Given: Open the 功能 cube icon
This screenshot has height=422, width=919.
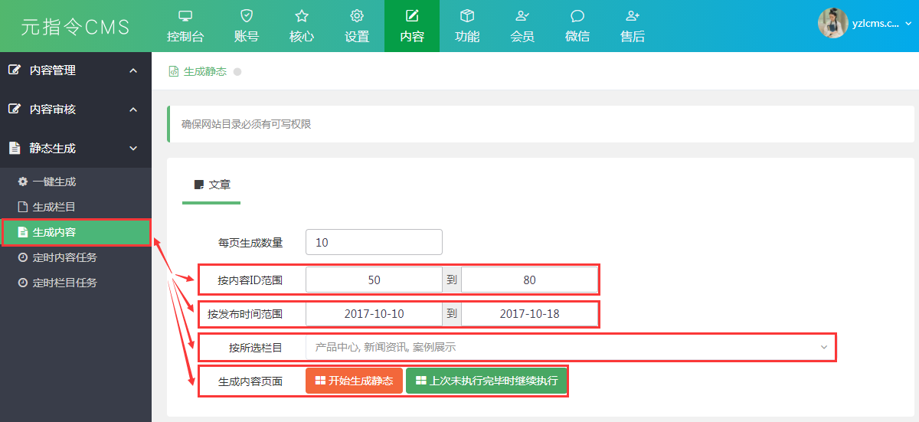Looking at the screenshot, I should tap(467, 15).
